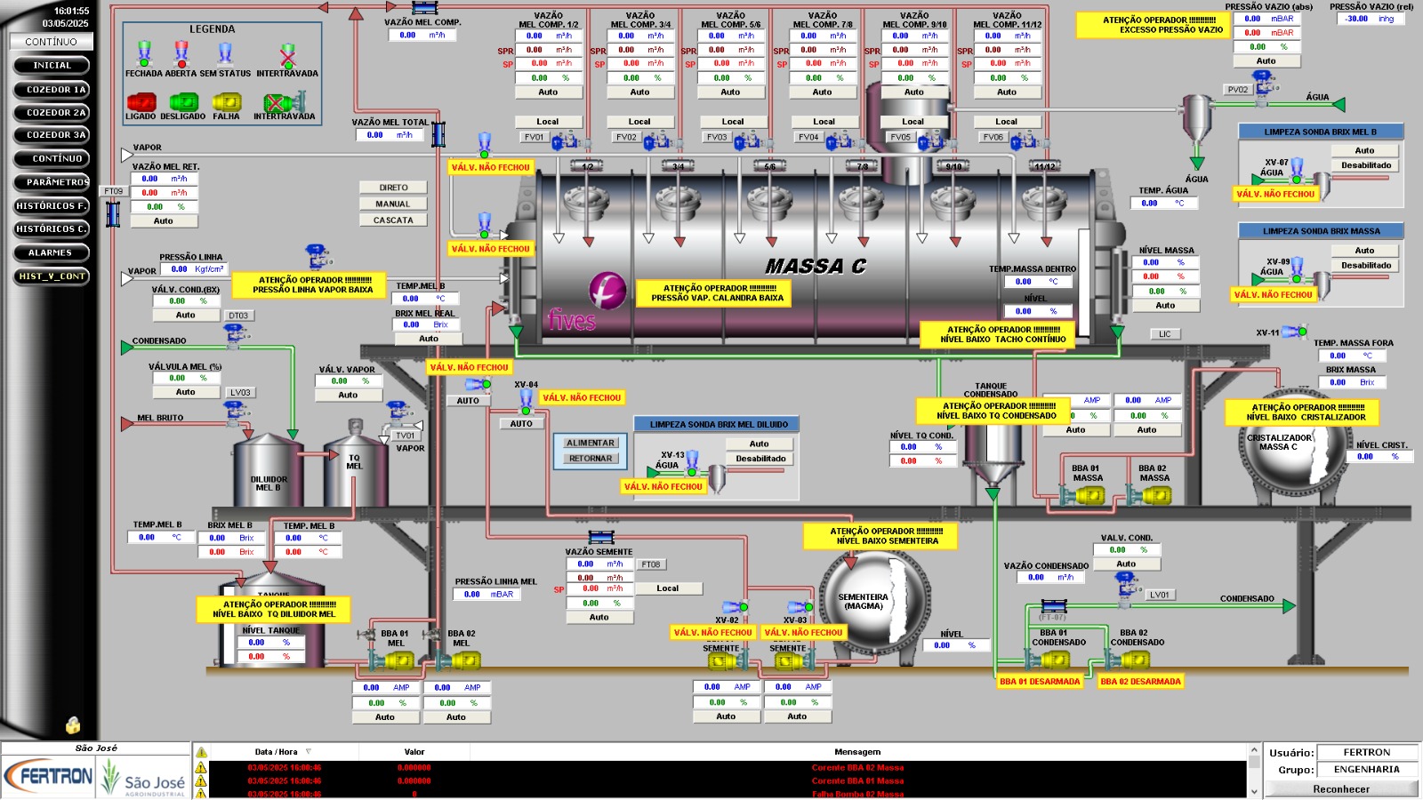Toggle ALIMENTAR for Brix Mel Diluído cleaning
Image resolution: width=1423 pixels, height=800 pixels.
[x=591, y=443]
